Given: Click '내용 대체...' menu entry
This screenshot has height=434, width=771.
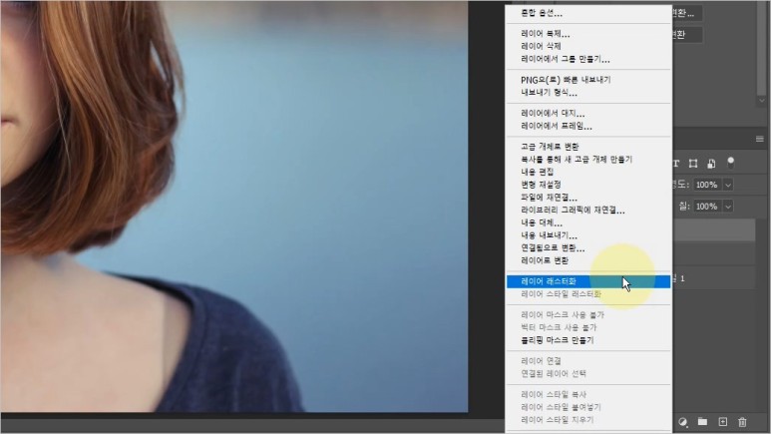Looking at the screenshot, I should pyautogui.click(x=542, y=222).
